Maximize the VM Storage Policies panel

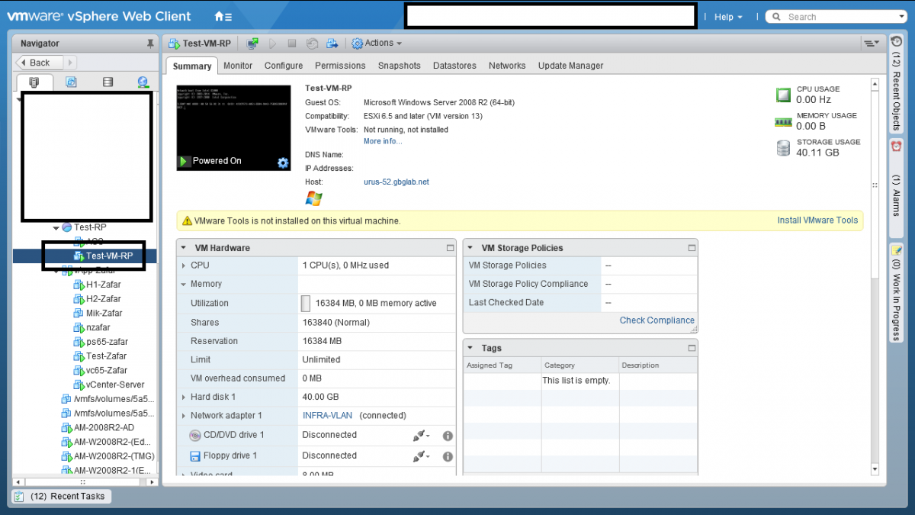692,248
